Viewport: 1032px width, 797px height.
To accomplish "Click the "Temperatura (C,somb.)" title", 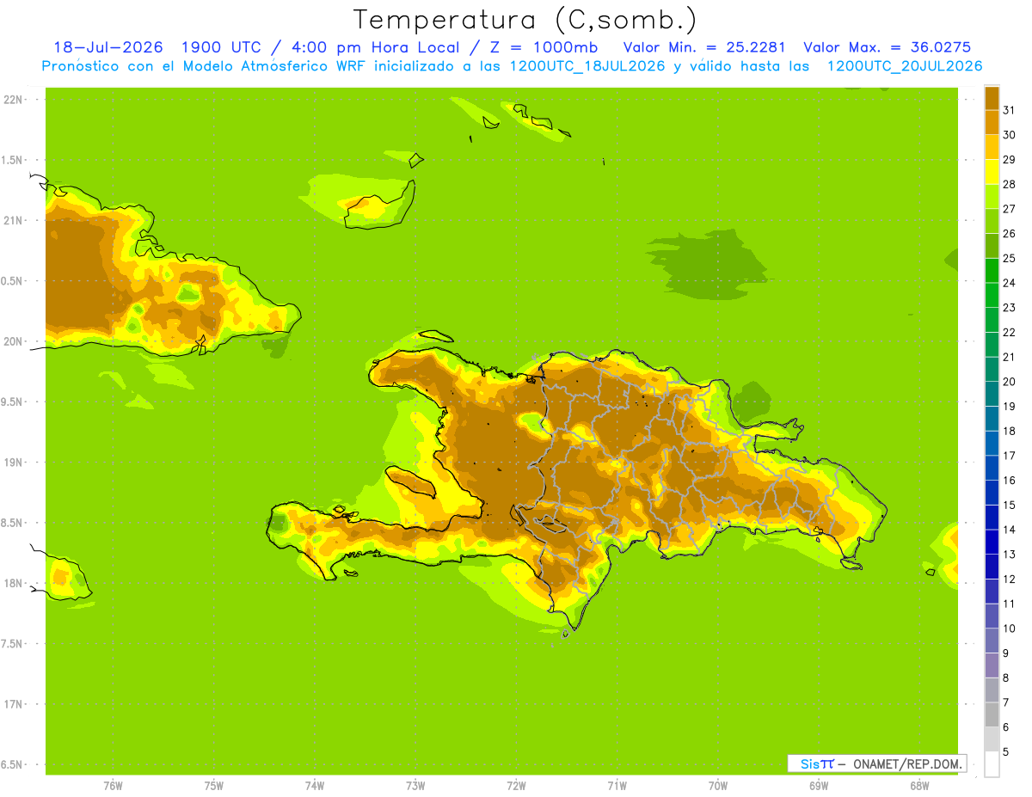I will [x=525, y=20].
